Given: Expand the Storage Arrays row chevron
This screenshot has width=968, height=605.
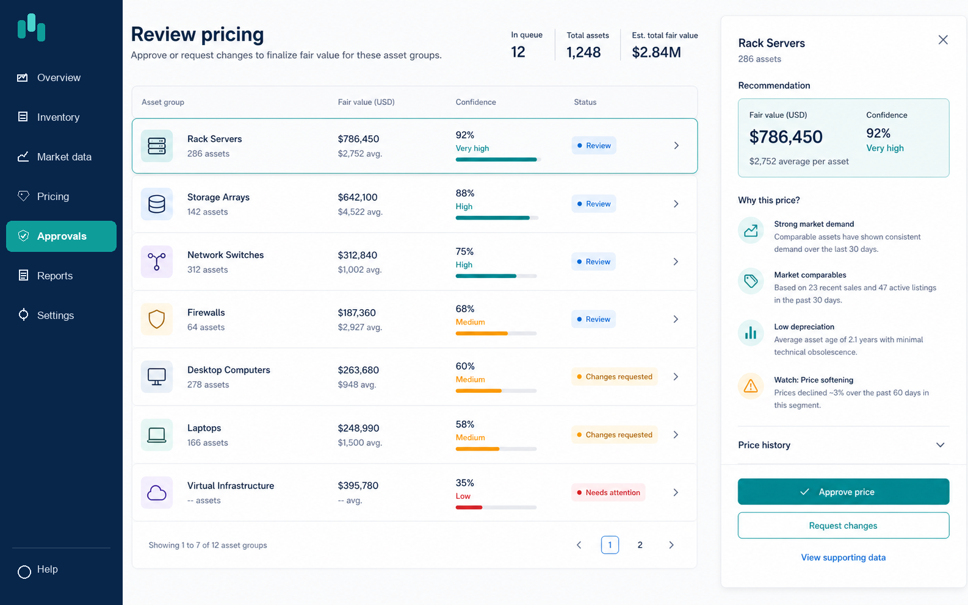Looking at the screenshot, I should (676, 204).
